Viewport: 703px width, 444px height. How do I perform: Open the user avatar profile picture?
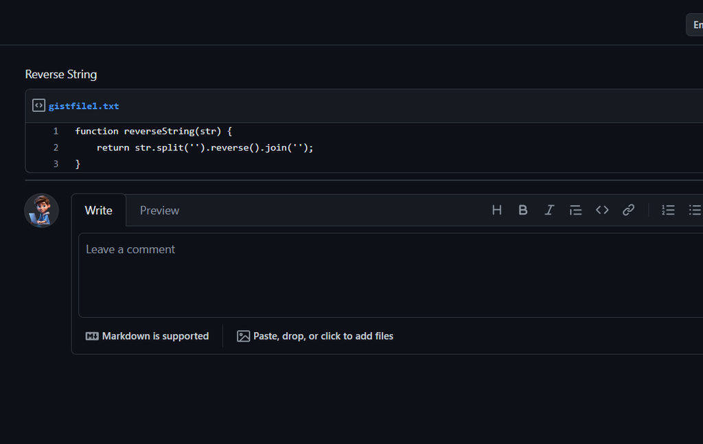click(41, 211)
